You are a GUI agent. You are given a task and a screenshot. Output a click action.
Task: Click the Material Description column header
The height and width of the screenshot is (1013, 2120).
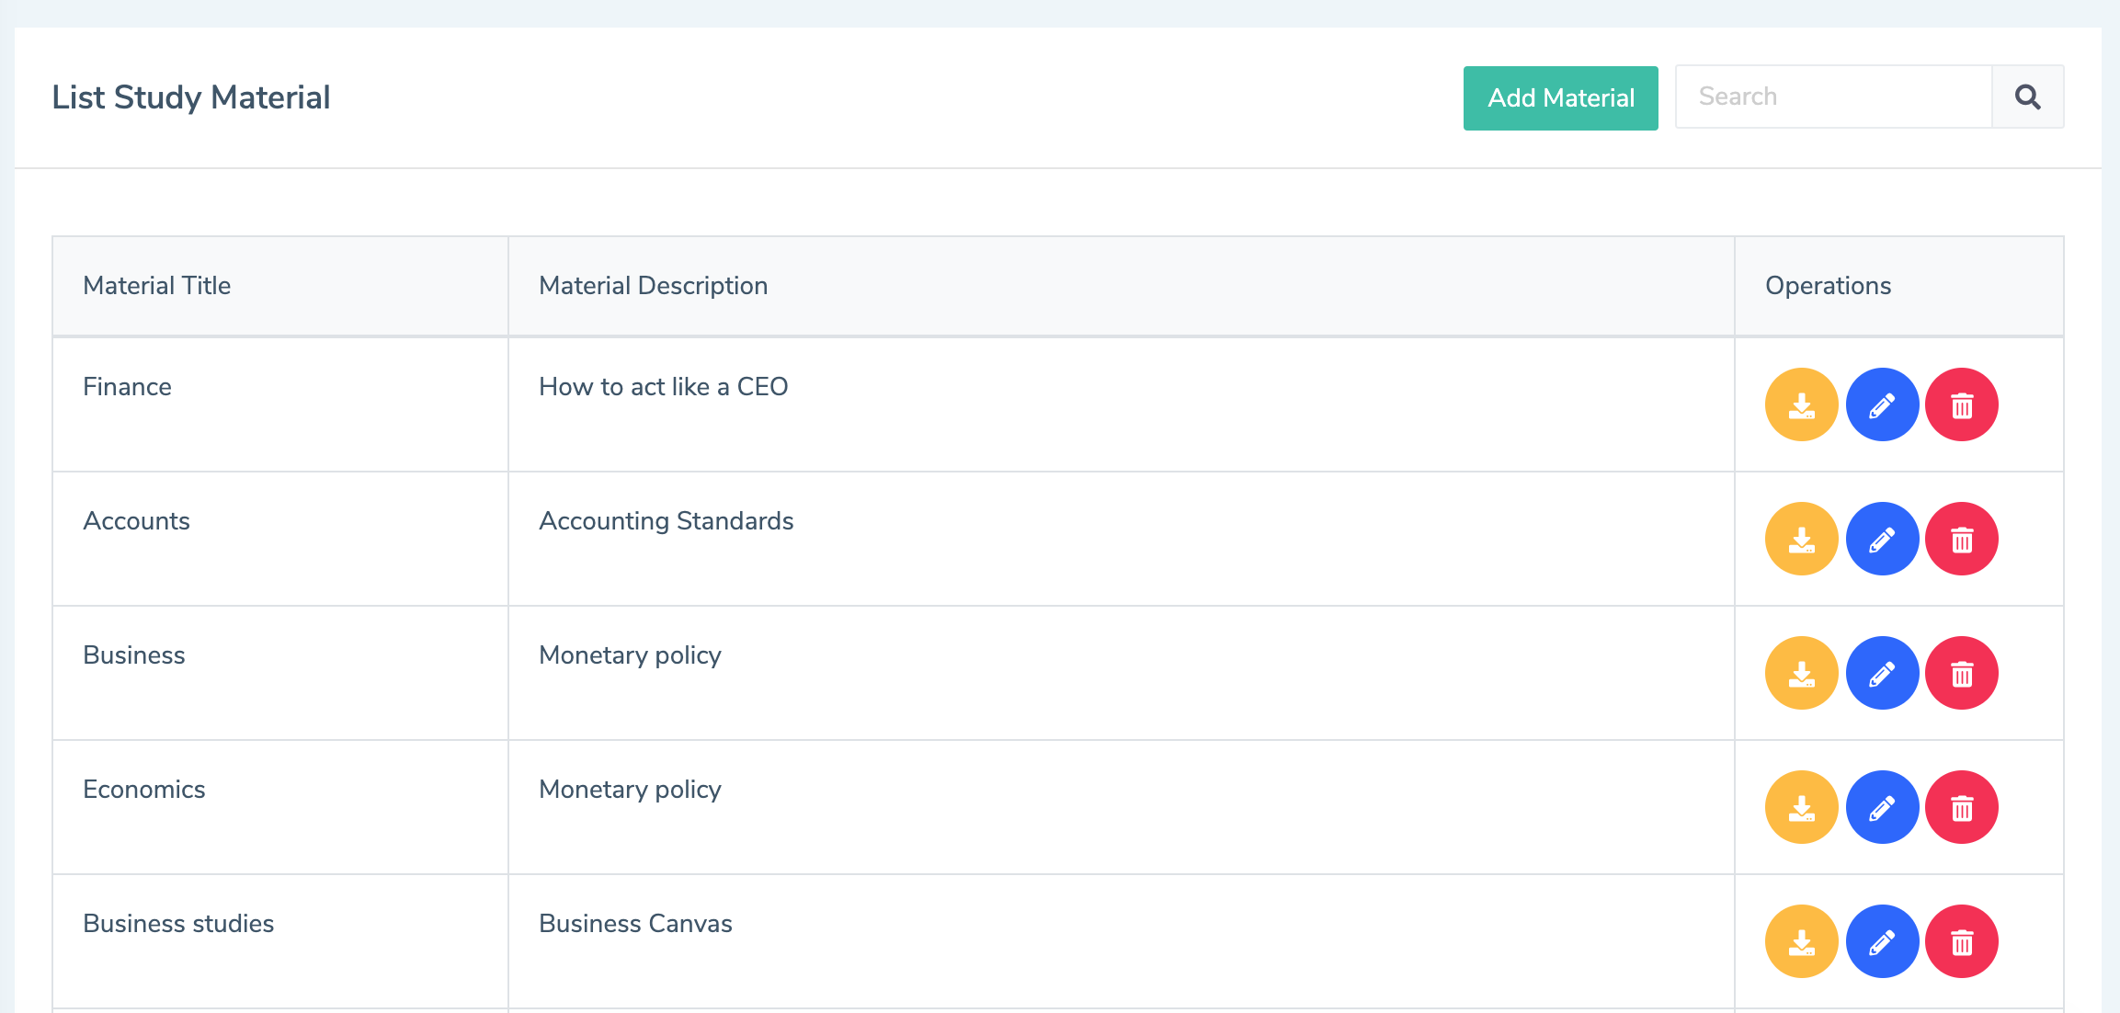coord(1122,286)
